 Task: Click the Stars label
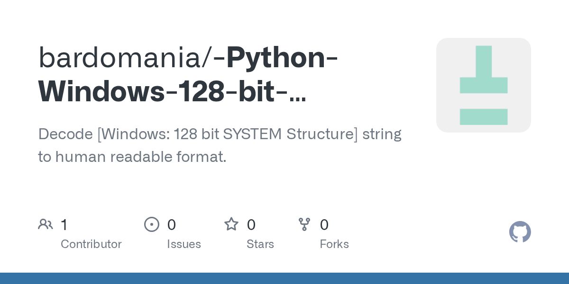click(x=260, y=244)
